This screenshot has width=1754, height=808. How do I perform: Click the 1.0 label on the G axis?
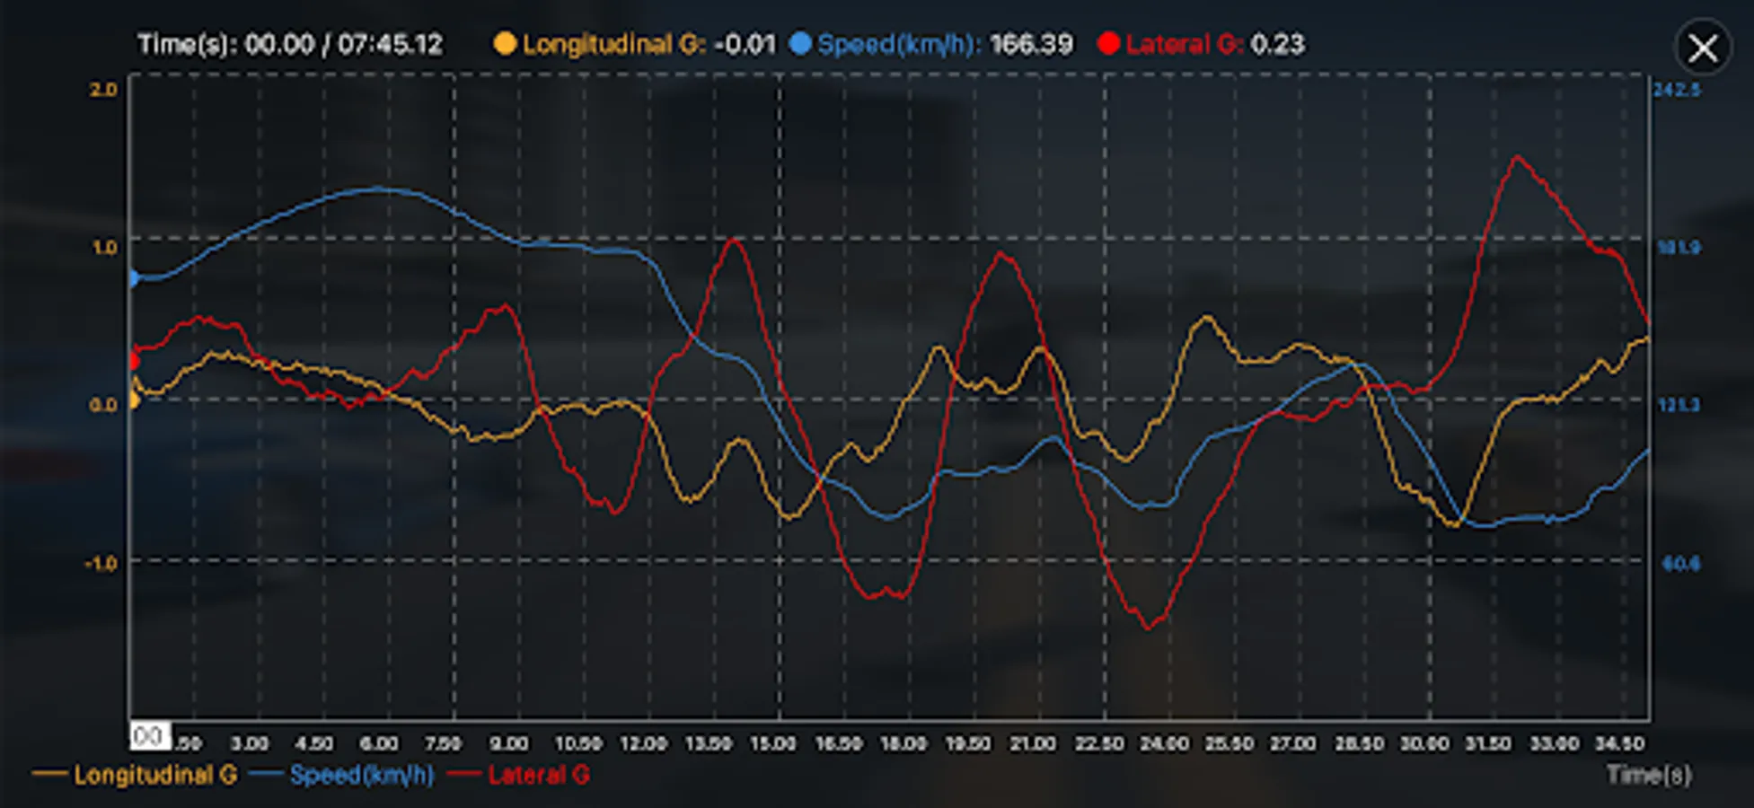104,247
